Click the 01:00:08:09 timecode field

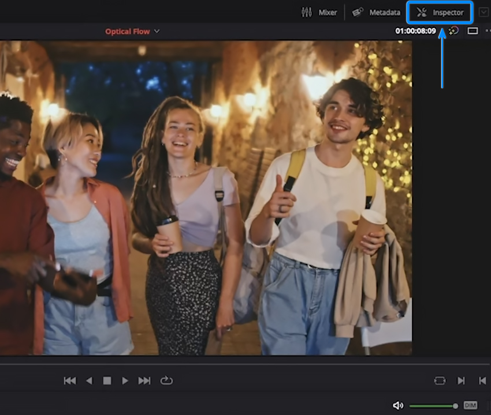pos(415,31)
